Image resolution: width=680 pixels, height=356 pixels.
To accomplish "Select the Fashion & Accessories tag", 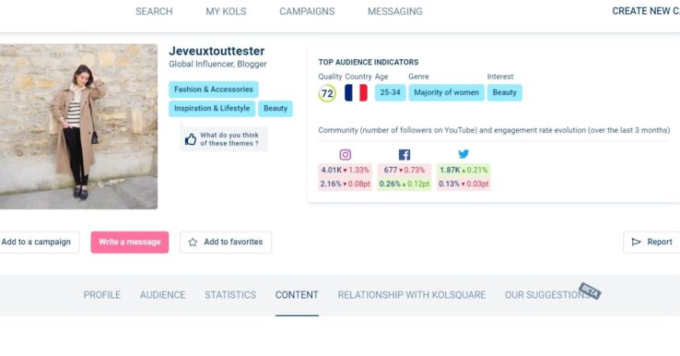I will (x=214, y=89).
